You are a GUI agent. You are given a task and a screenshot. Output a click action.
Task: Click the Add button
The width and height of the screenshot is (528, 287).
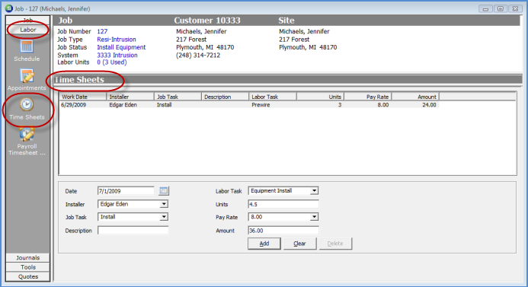tap(264, 244)
